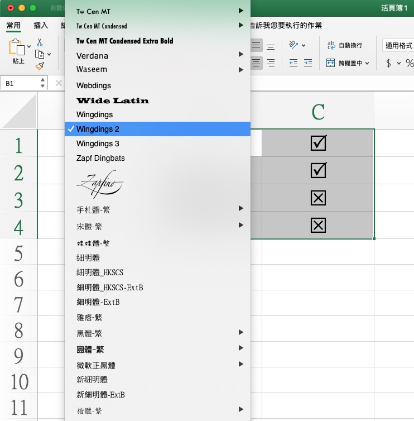
Task: Select the 常用 ribbon tab
Action: (13, 26)
